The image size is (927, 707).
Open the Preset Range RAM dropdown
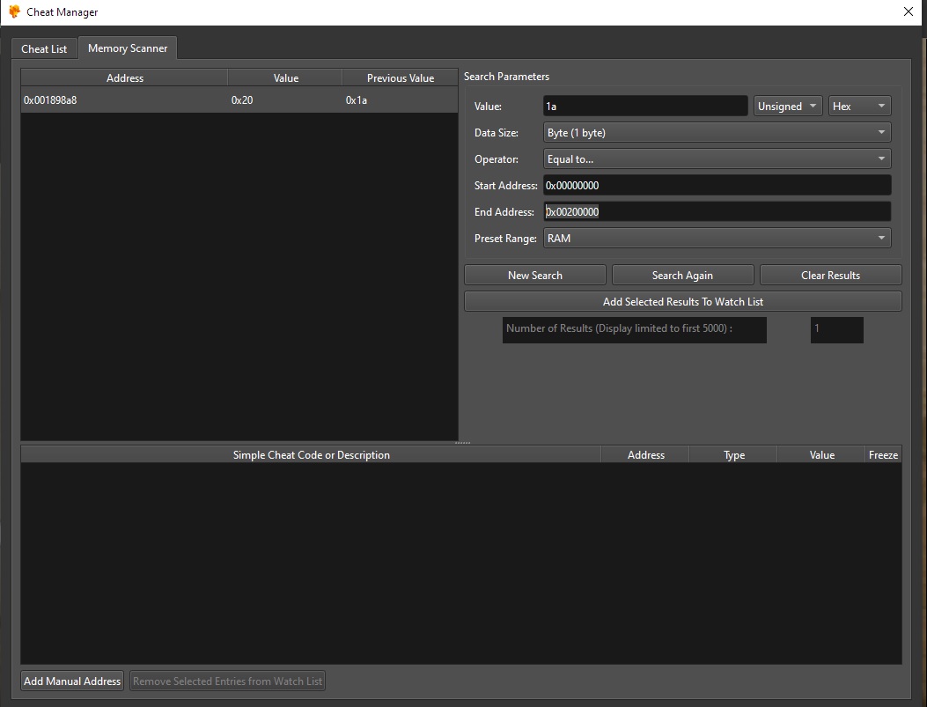pos(717,239)
